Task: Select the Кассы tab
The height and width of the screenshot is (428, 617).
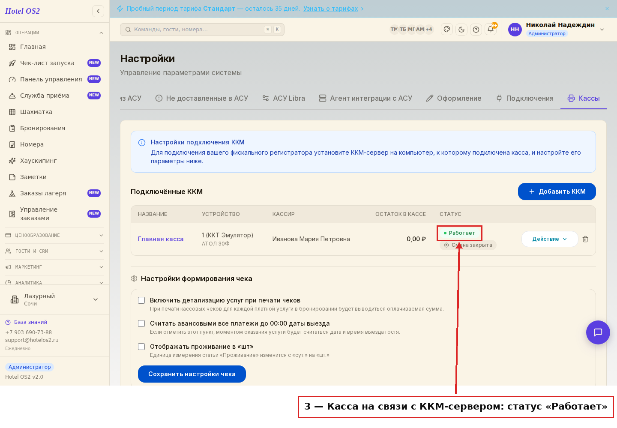Action: tap(584, 98)
